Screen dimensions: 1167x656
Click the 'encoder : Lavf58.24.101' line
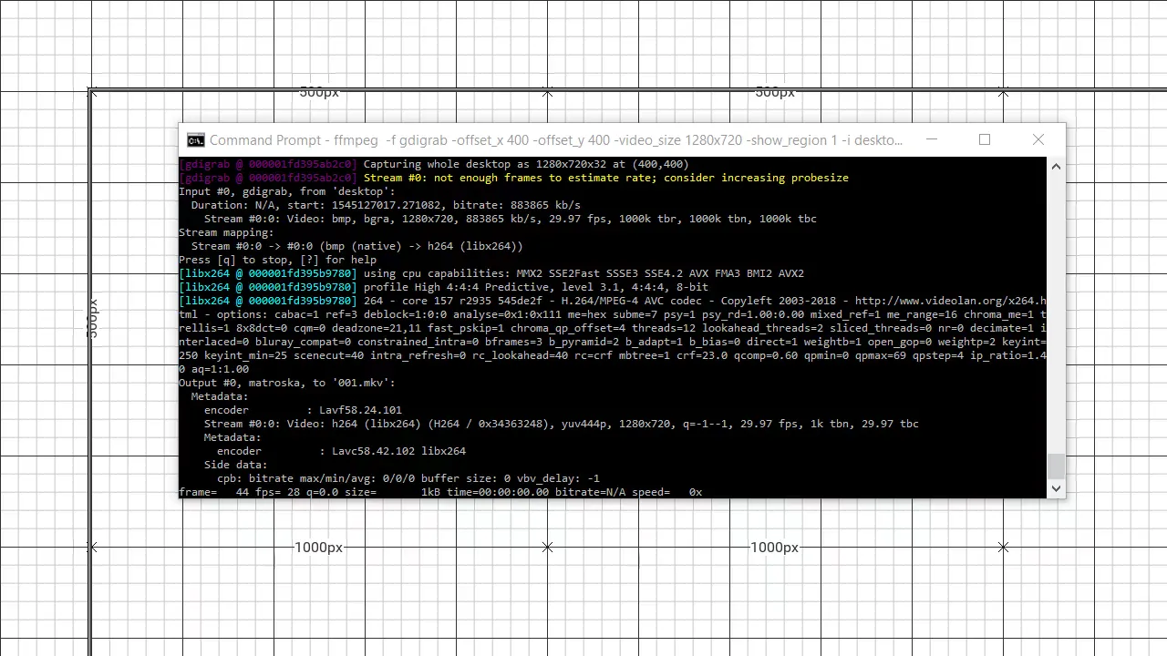coord(303,410)
